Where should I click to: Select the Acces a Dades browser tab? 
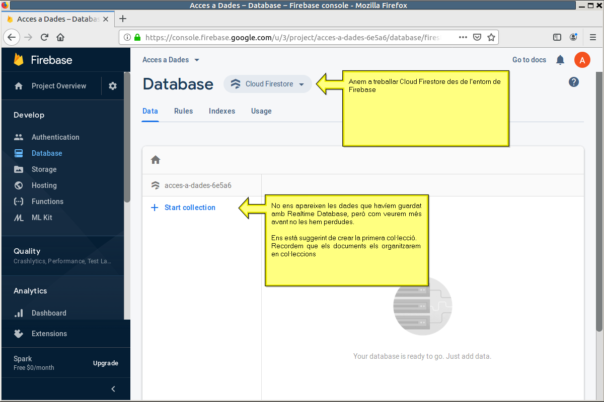[58, 19]
